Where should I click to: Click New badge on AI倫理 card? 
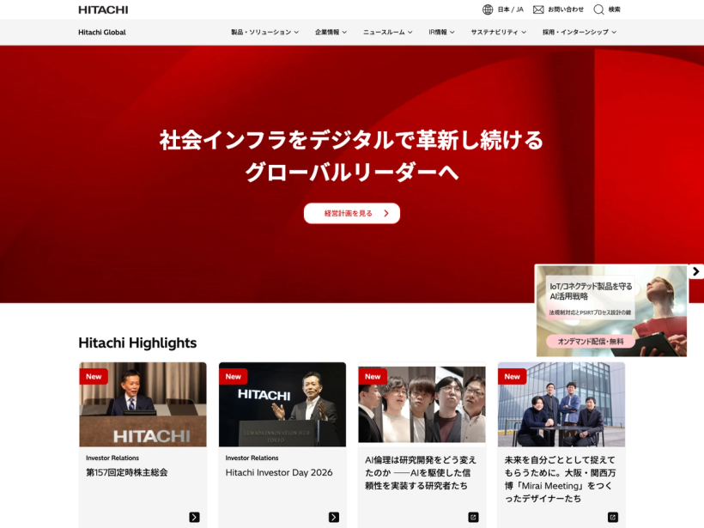coord(373,377)
